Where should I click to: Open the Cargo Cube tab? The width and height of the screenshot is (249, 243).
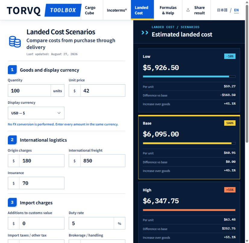click(x=92, y=10)
